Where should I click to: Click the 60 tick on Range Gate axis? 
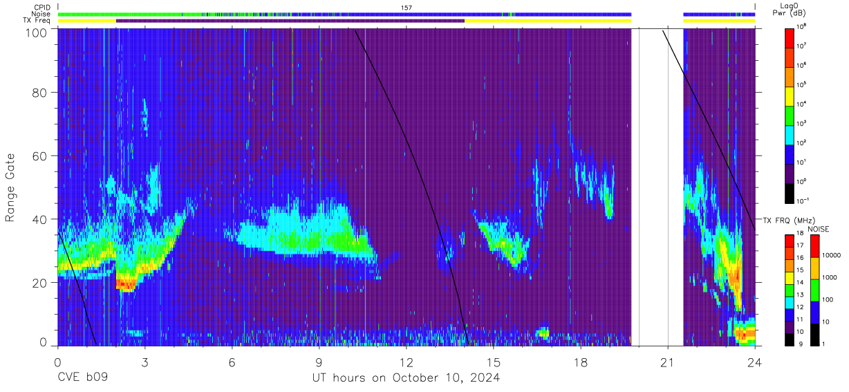[41, 156]
